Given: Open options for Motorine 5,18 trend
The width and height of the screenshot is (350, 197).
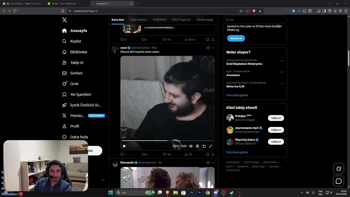Looking at the screenshot, I should pos(282,83).
